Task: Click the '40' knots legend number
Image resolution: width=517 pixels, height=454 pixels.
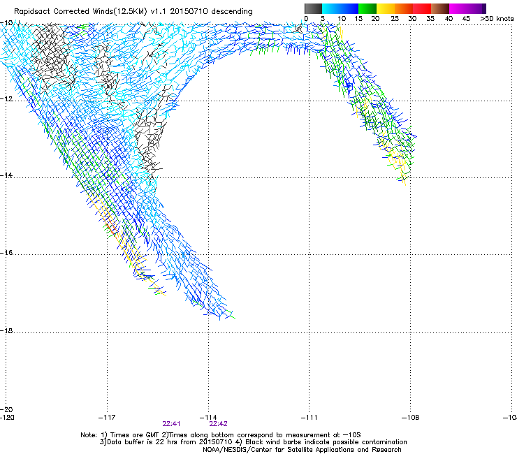Action: click(449, 19)
